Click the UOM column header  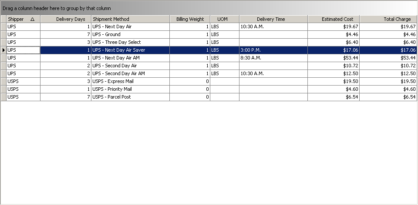click(224, 19)
